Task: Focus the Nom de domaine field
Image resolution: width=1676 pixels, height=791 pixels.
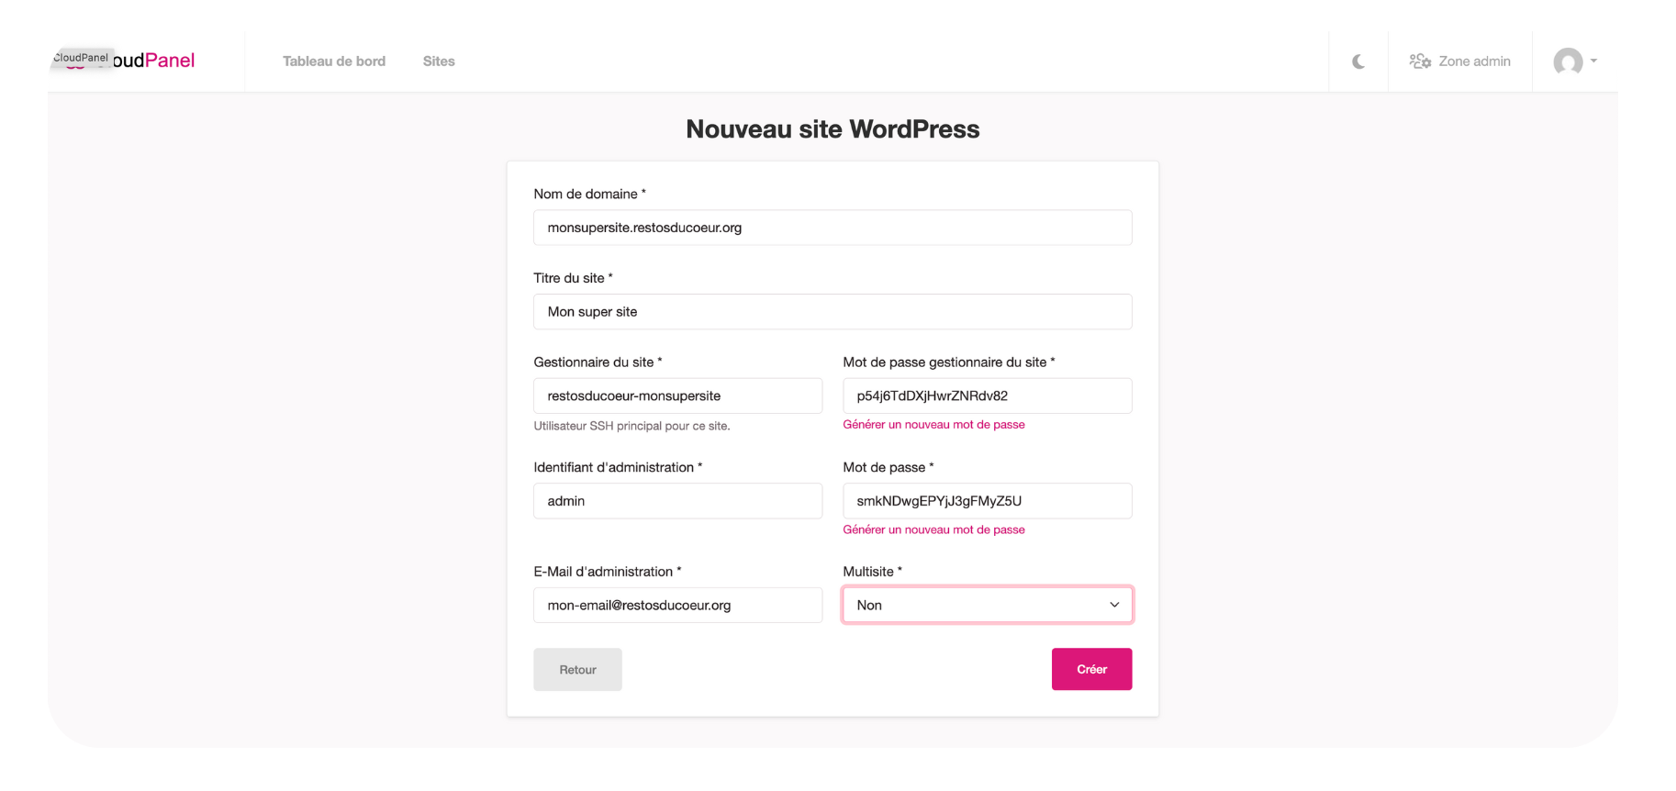Action: 832,228
